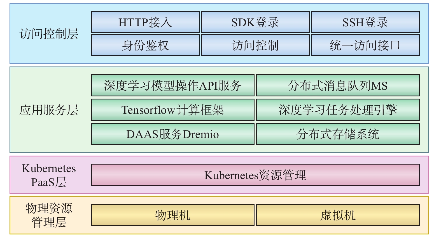Select the 分布式存储系统 block
Screen dimensions: 441x240
click(338, 134)
